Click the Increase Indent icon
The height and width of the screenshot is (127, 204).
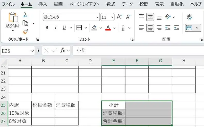(176, 28)
